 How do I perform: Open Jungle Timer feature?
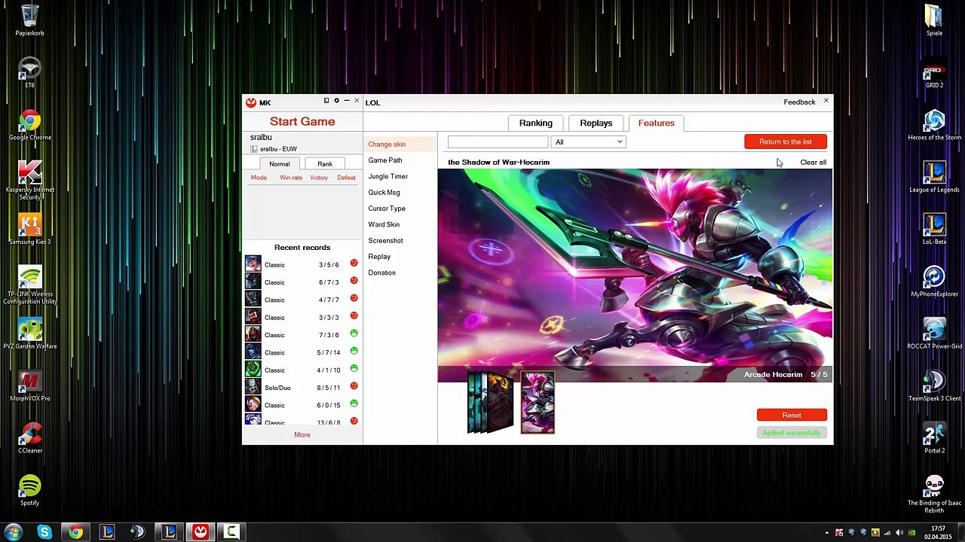[388, 176]
